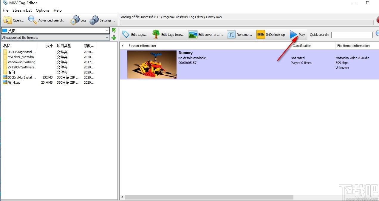
Task: Click green plus add-folder icon
Action: point(114,38)
